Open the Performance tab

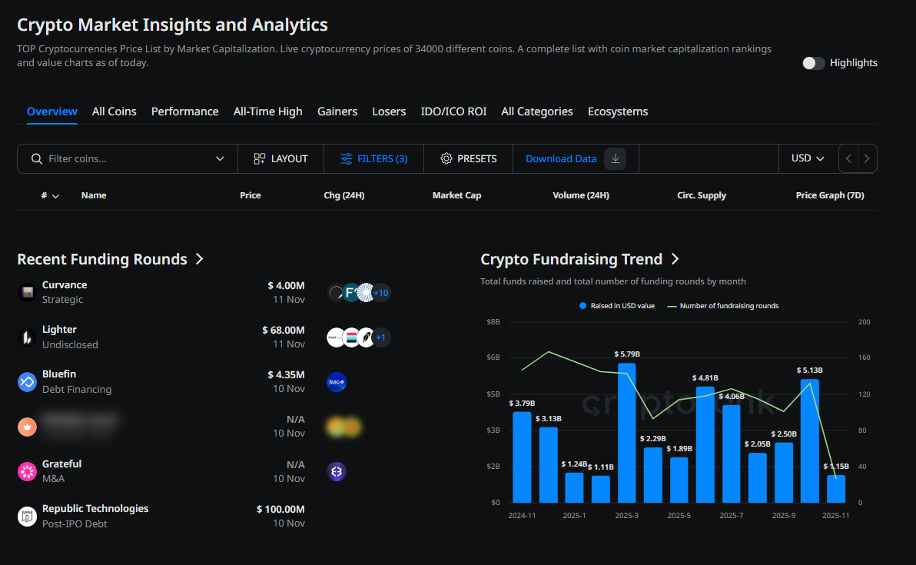click(184, 111)
